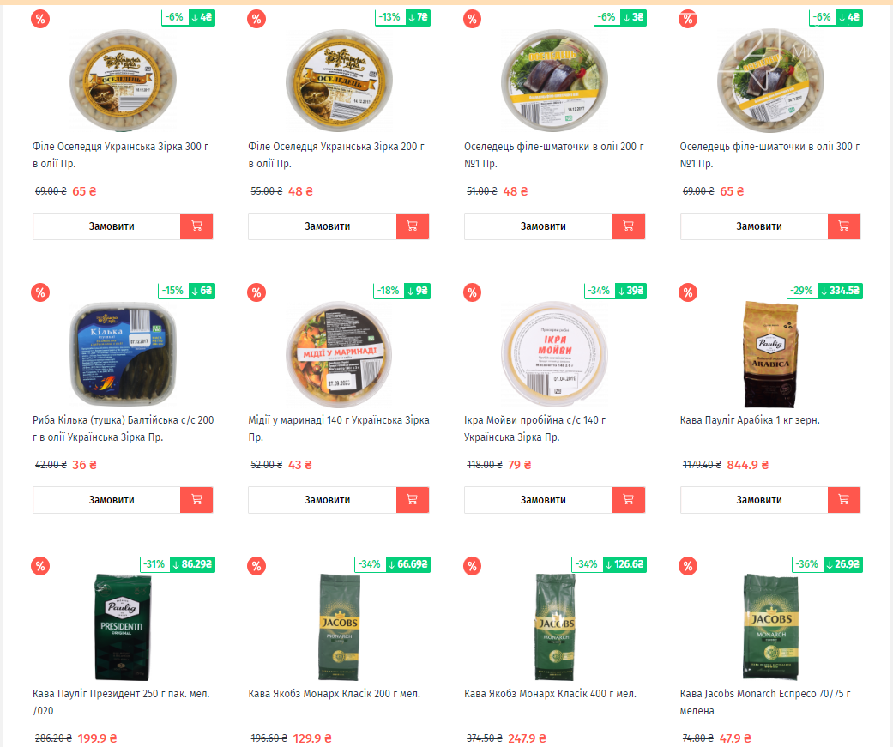893x747 pixels.
Task: Open Paulig Arabica coffee bag thumbnail
Action: click(x=770, y=354)
